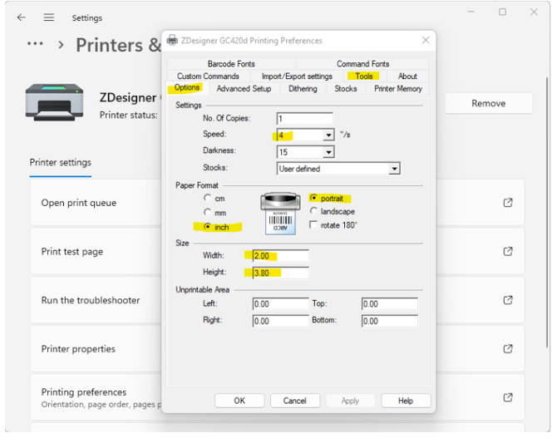Click the Help button
Image resolution: width=557 pixels, height=438 pixels.
(x=406, y=401)
